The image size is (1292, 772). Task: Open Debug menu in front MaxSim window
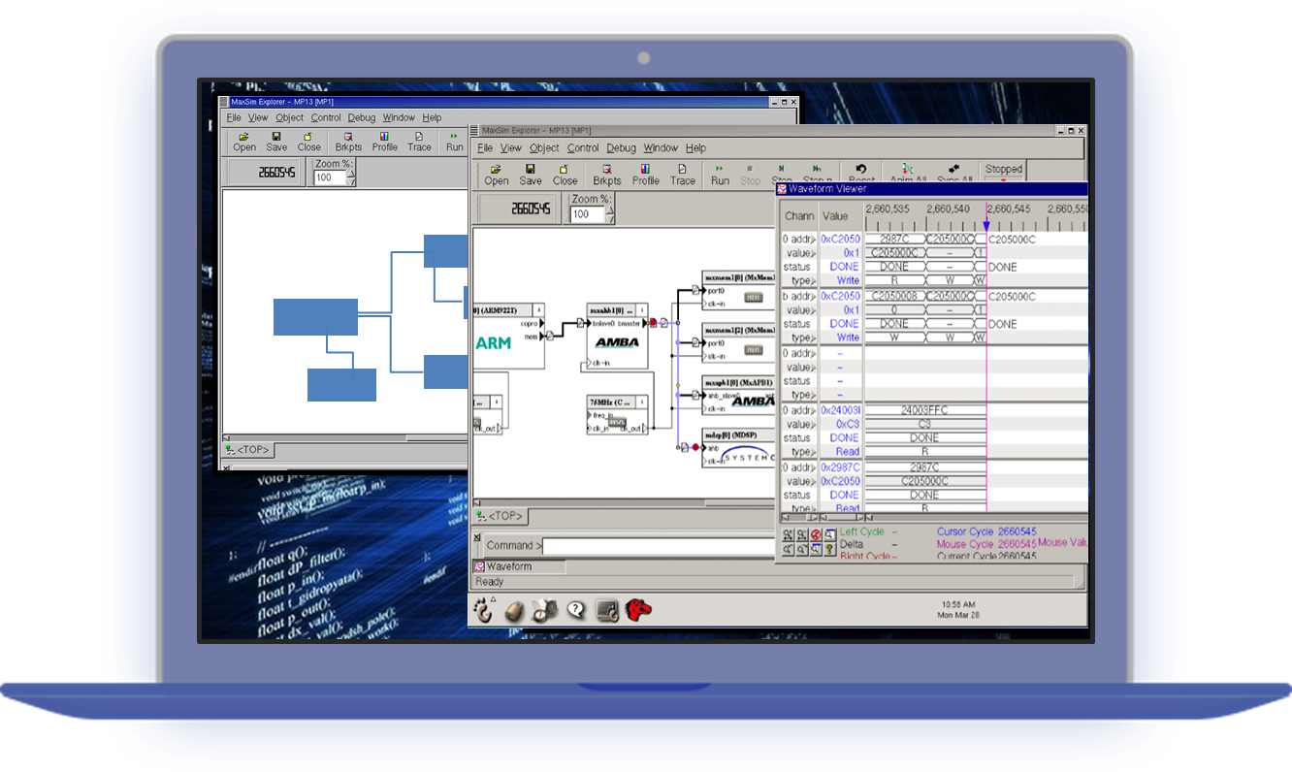tap(621, 148)
